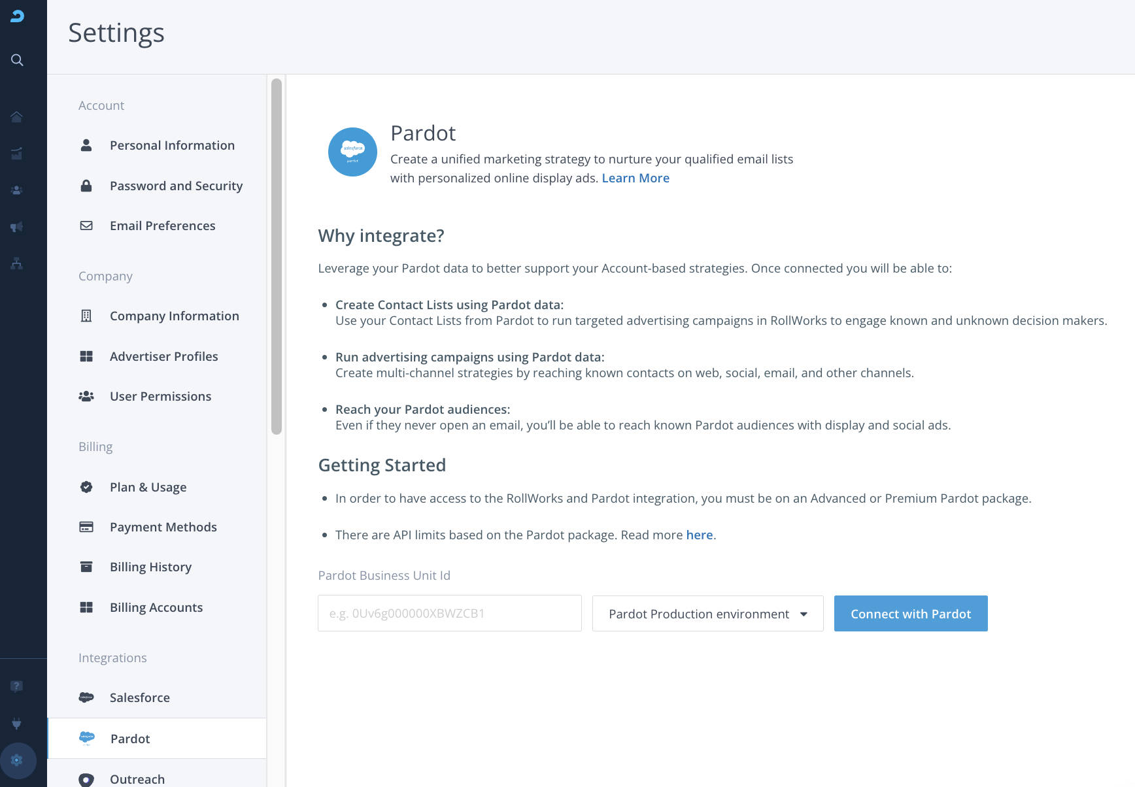Viewport: 1135px width, 787px height.
Task: Click the org-chart hierarchy icon in sidebar
Action: pos(17,263)
